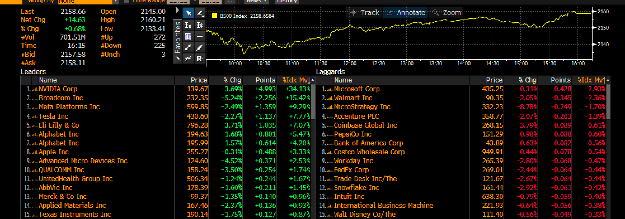The image size is (625, 219).
Task: Click the Laggards table scroll-up arrow
Action: coord(608,81)
